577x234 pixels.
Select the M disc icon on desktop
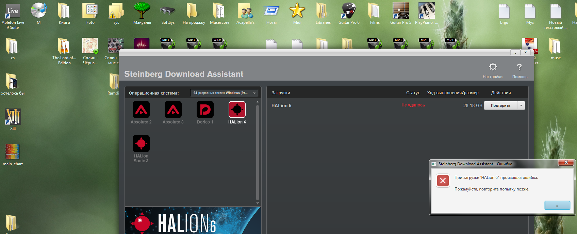(38, 14)
